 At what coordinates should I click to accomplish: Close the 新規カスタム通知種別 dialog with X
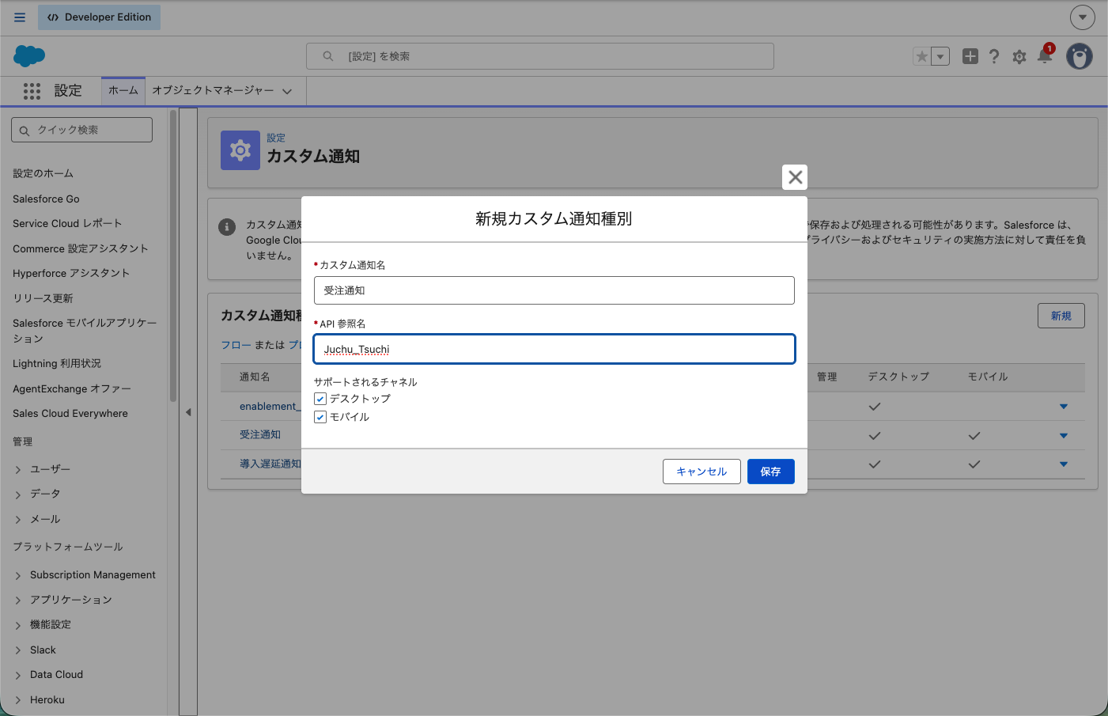click(795, 177)
